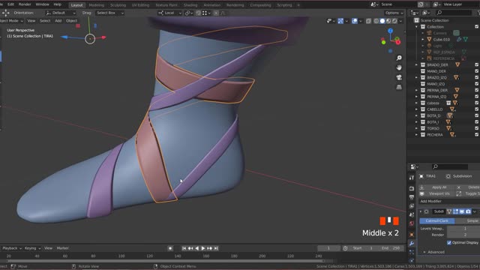Switch to the Shading workspace tab
Screen dimensions: 480x270
pos(190,5)
